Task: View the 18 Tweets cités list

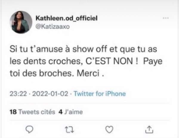Action: [x=32, y=112]
